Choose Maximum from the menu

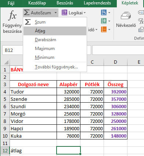[55, 49]
